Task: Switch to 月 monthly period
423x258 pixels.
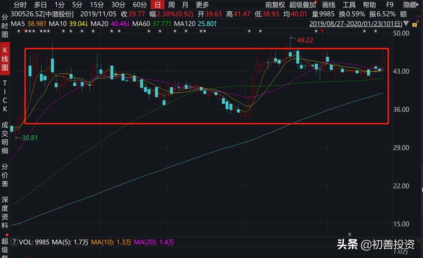Action: coord(185,5)
